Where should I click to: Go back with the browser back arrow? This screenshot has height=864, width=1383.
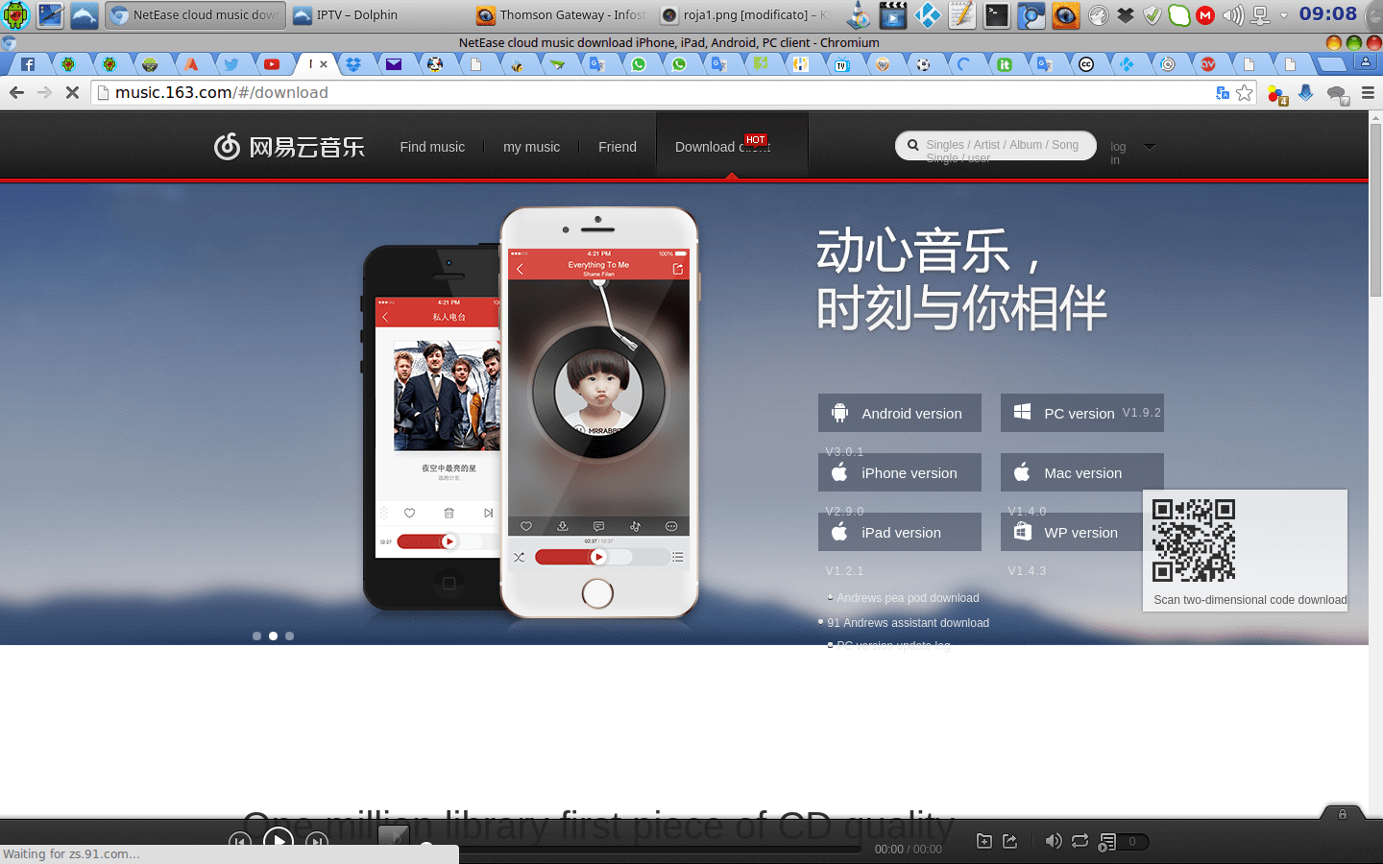click(x=16, y=92)
